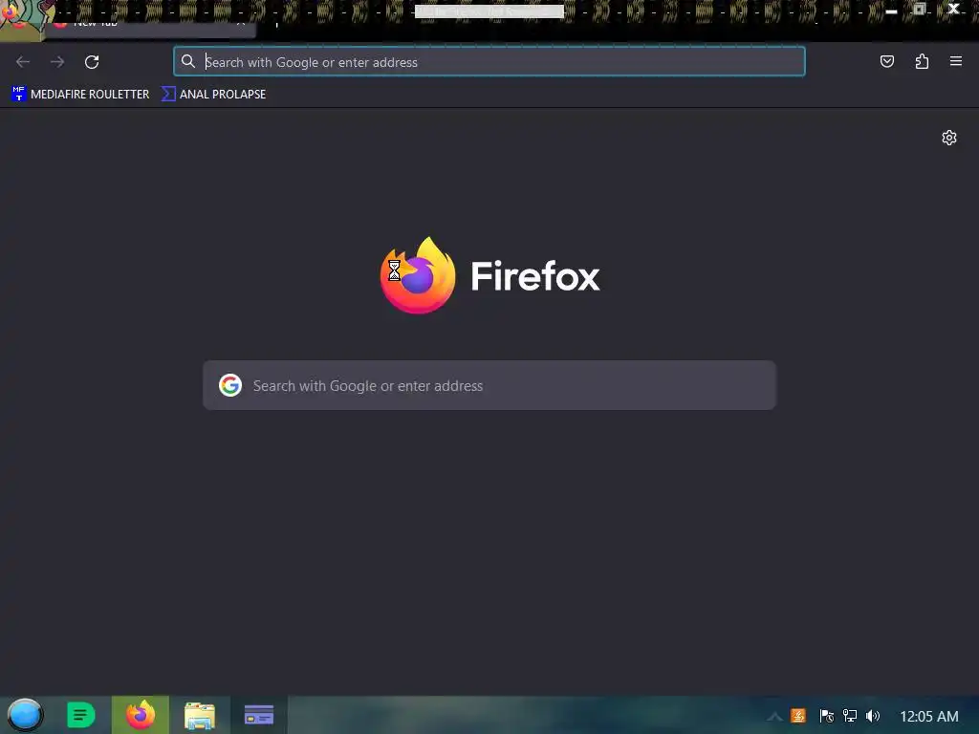Open the file manager on the taskbar
The width and height of the screenshot is (979, 734).
click(x=200, y=715)
